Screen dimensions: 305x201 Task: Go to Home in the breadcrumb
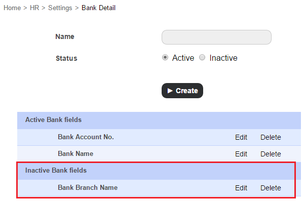point(12,8)
